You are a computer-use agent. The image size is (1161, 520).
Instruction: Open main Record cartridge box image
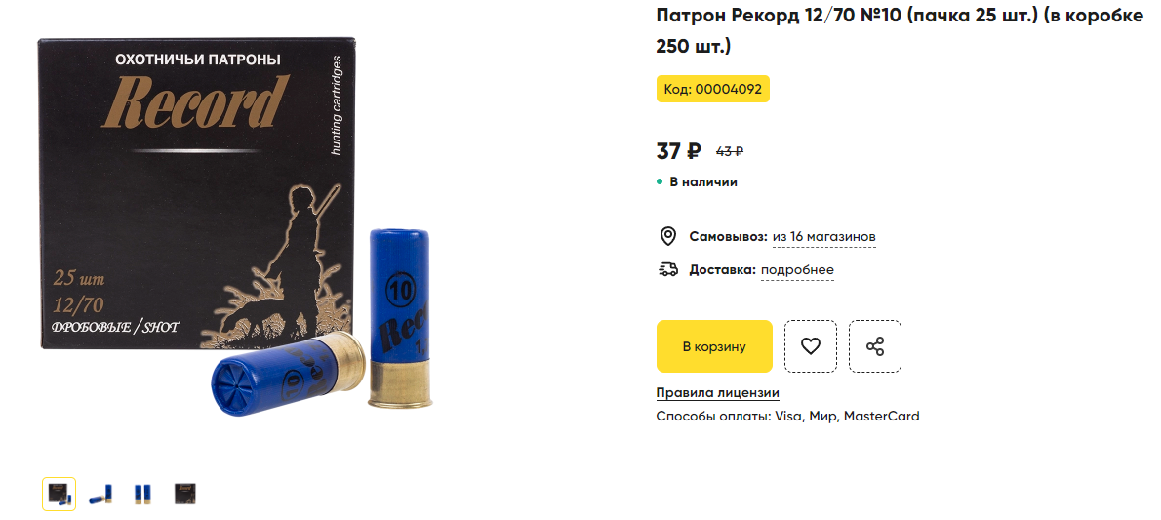pyautogui.click(x=235, y=222)
